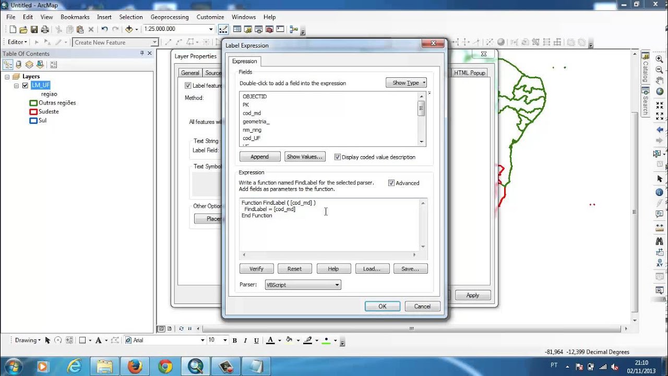Screen dimensions: 668x376
Task: Open the Editor dropdown menu
Action: tap(17, 42)
